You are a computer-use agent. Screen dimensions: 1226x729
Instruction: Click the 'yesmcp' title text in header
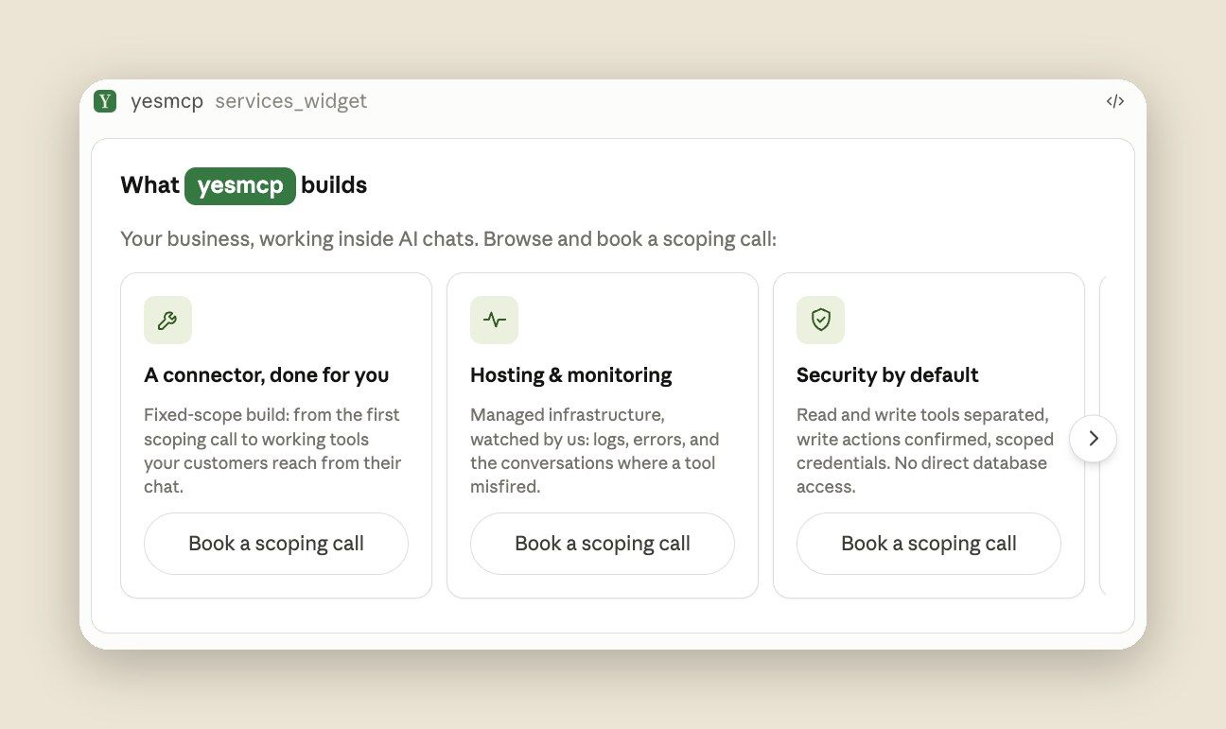[x=166, y=101]
